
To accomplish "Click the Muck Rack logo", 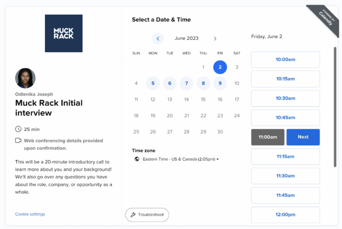I will click(x=64, y=33).
